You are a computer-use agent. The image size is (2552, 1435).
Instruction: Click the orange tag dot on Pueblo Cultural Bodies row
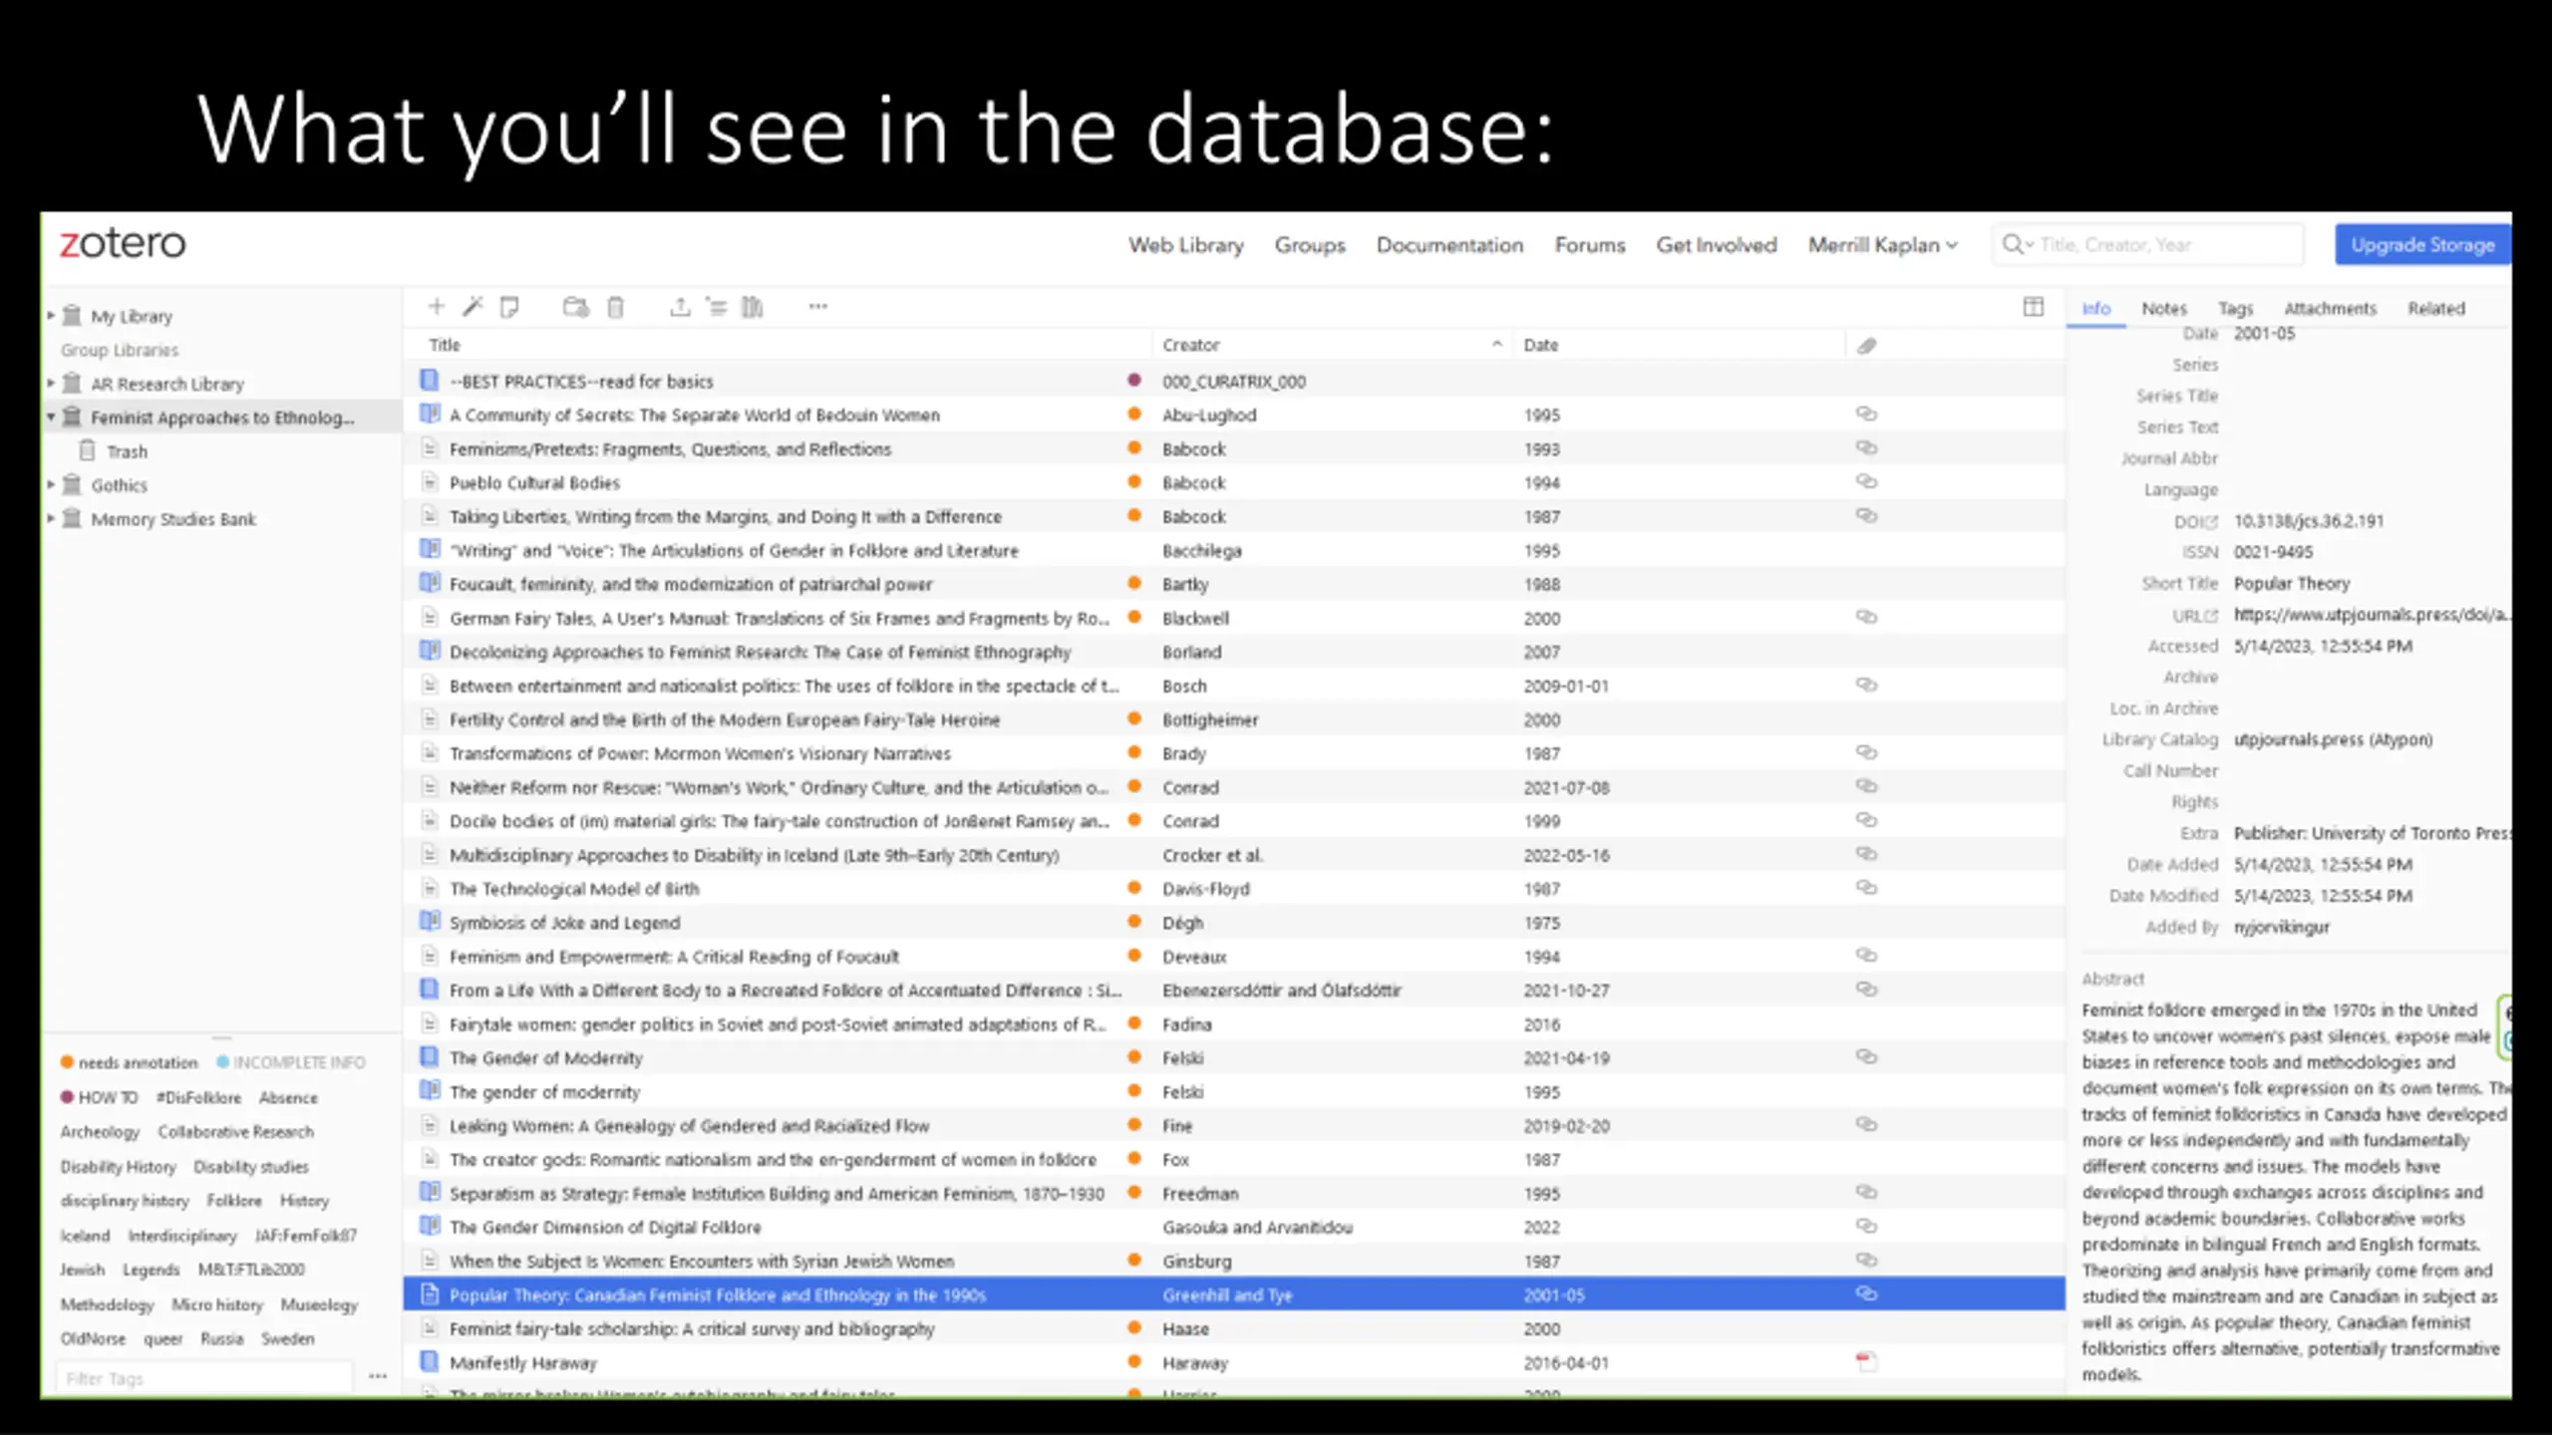coord(1133,481)
